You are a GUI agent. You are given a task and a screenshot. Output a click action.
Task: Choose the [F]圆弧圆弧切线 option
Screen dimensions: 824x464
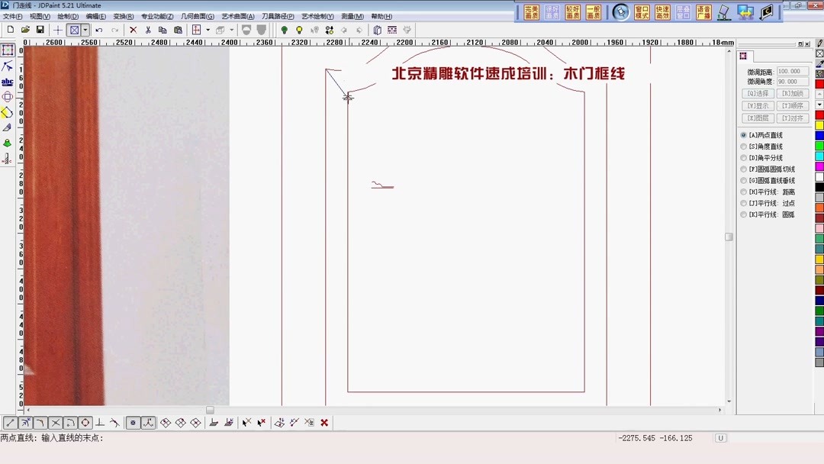(x=766, y=169)
